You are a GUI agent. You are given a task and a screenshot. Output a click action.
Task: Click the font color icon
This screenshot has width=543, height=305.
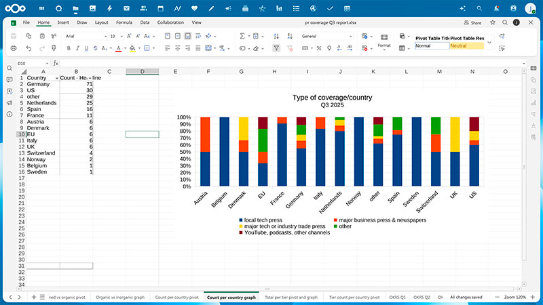[117, 48]
